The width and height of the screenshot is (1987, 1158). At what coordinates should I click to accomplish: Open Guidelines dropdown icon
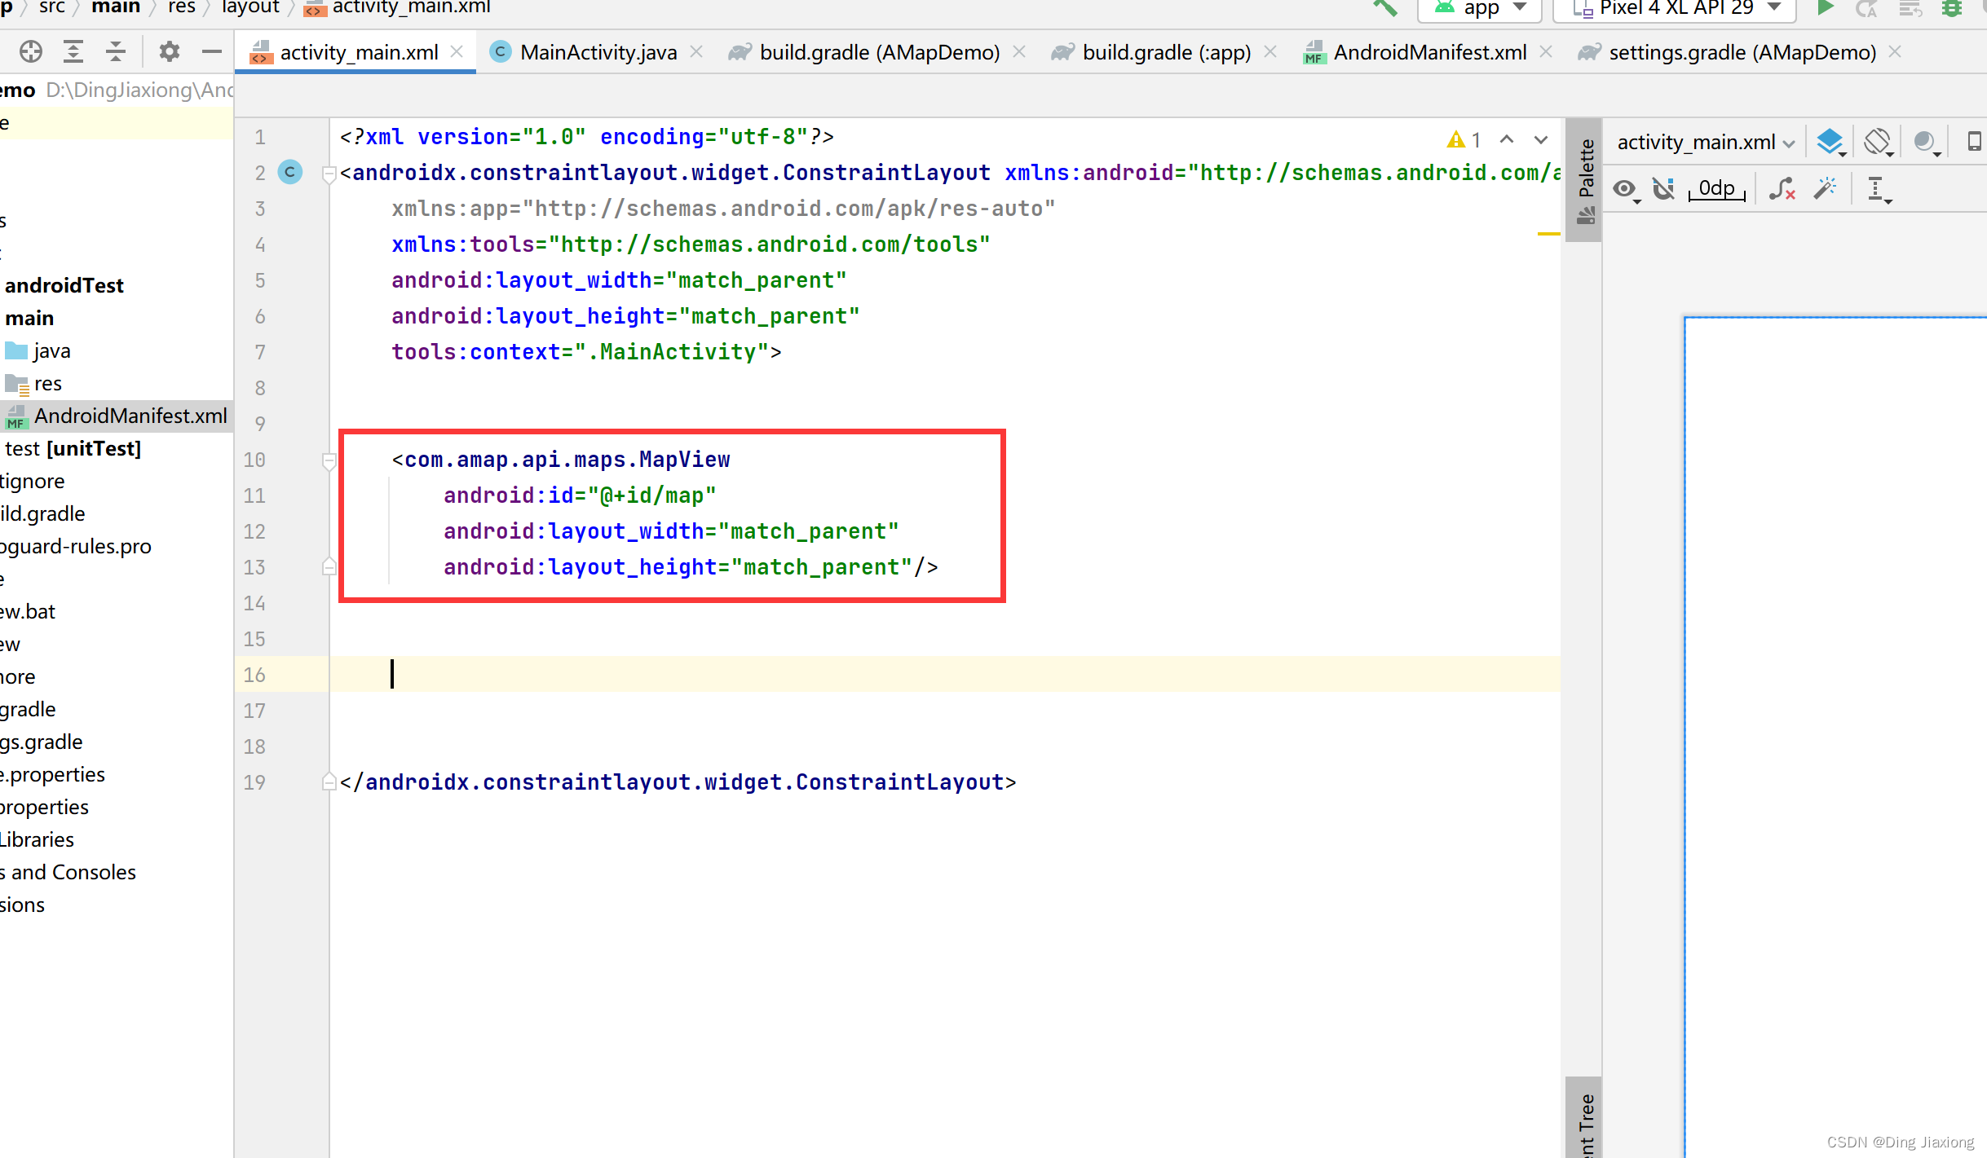point(1879,190)
